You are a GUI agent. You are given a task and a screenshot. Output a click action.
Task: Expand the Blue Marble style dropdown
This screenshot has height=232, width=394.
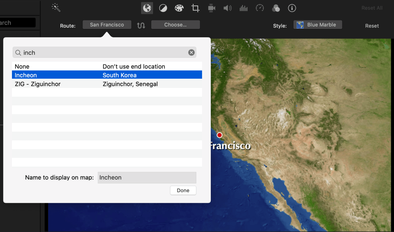click(318, 25)
